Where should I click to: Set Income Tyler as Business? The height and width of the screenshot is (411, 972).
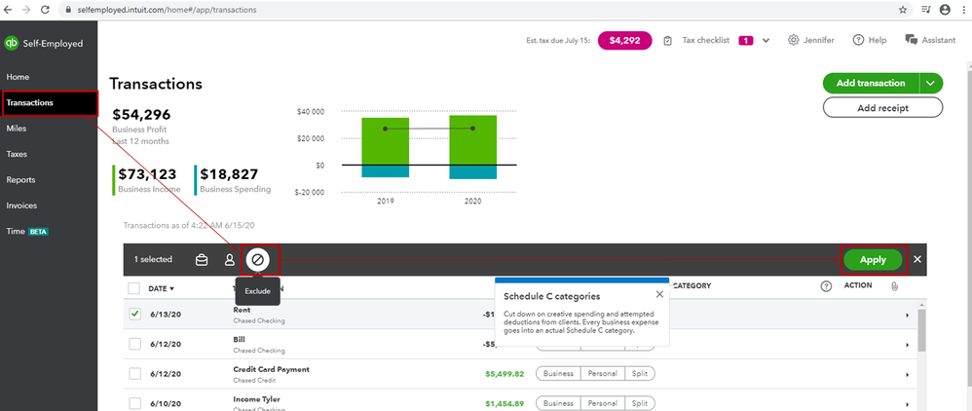pyautogui.click(x=558, y=403)
